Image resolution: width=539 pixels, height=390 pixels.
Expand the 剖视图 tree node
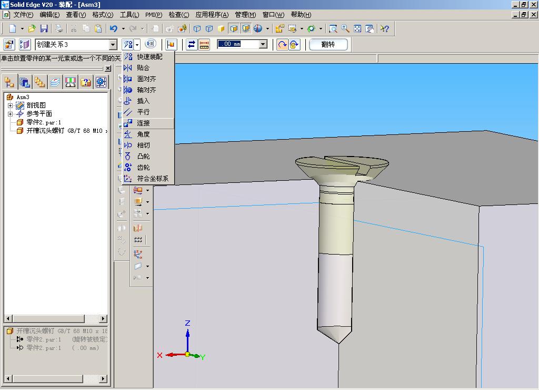pos(10,105)
